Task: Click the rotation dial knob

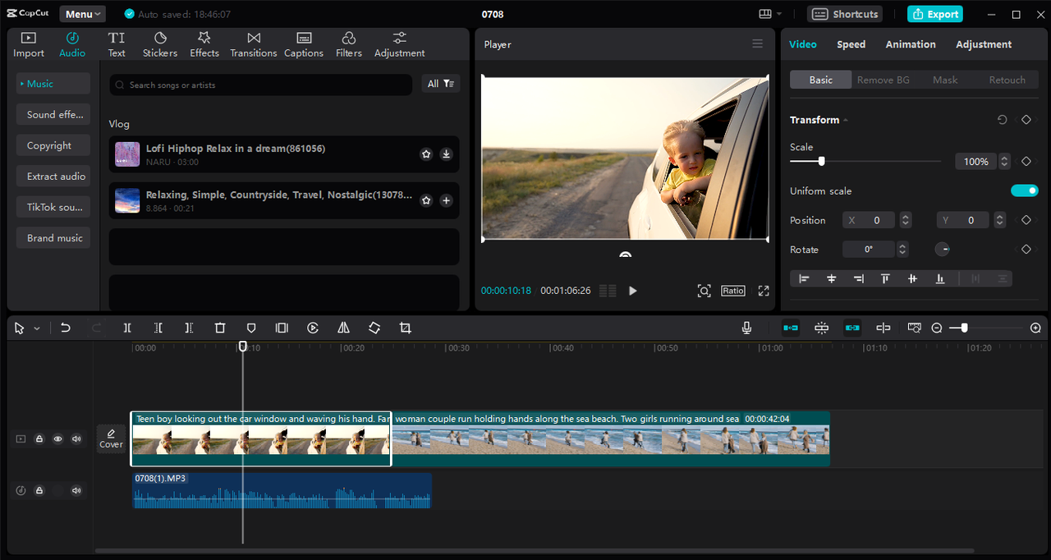Action: (943, 249)
